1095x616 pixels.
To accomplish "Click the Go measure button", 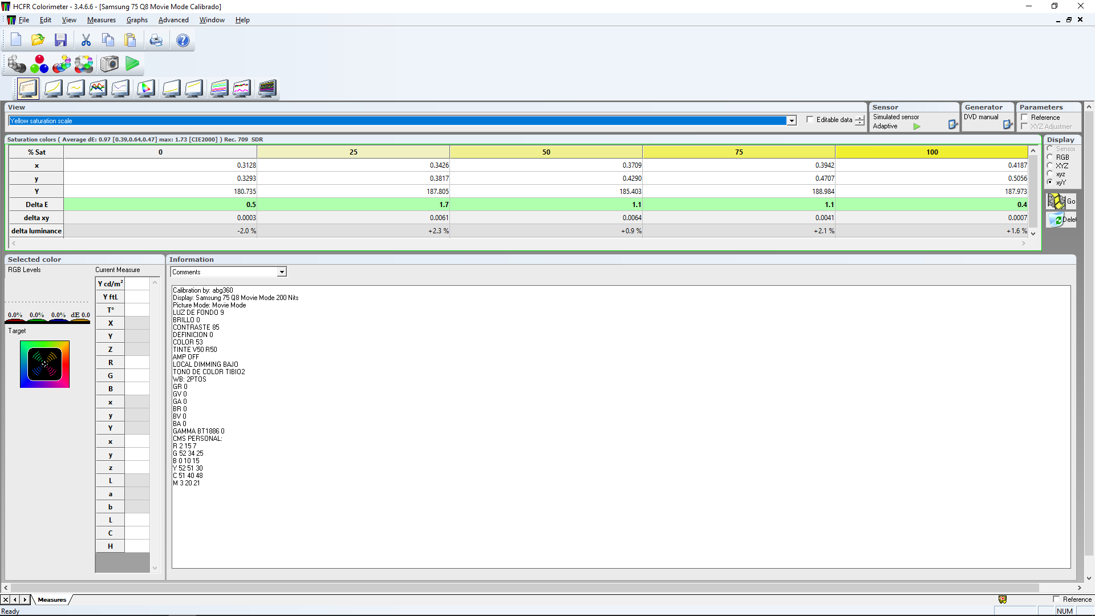I will (x=1061, y=201).
